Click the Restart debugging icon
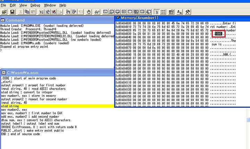250x149 pixels. point(48,12)
